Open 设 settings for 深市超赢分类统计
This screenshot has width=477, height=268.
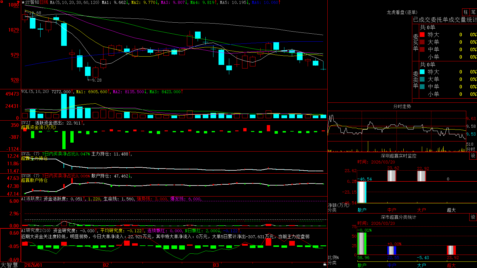[473, 217]
